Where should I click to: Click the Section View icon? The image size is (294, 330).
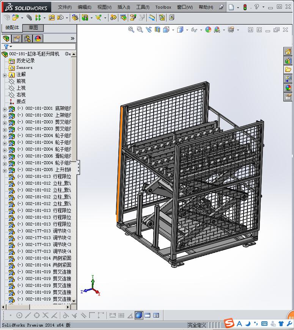tap(157, 30)
